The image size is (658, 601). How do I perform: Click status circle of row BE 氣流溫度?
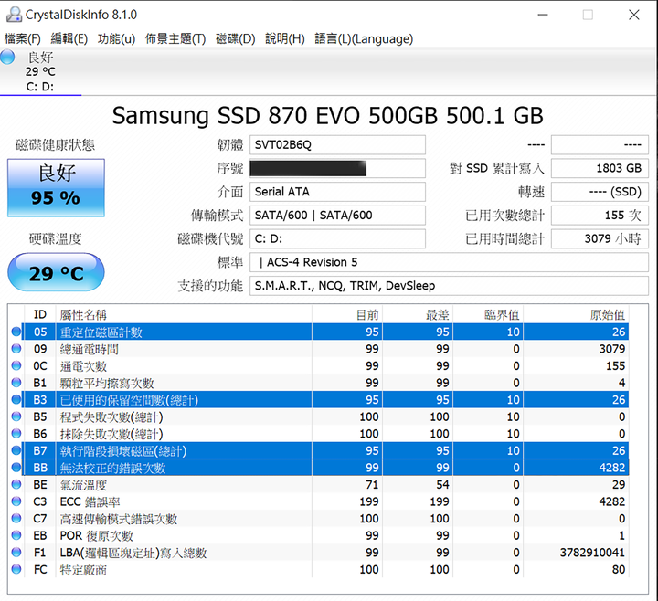16,484
